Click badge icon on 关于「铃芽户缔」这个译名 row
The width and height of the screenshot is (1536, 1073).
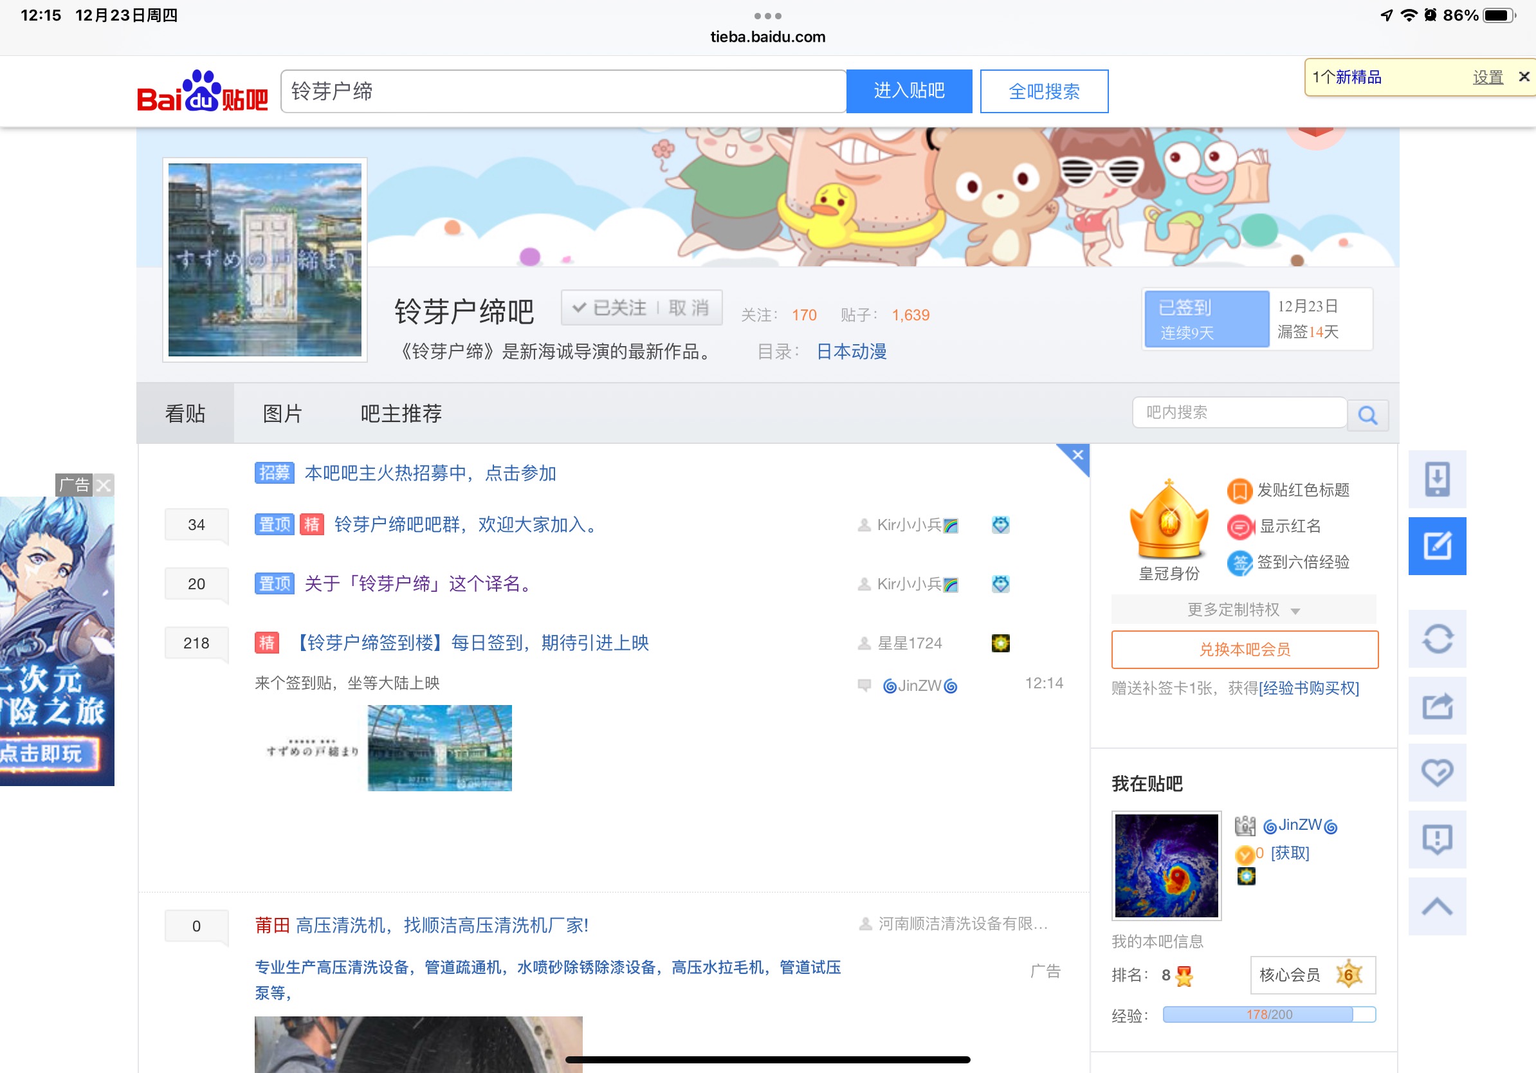pos(1000,584)
